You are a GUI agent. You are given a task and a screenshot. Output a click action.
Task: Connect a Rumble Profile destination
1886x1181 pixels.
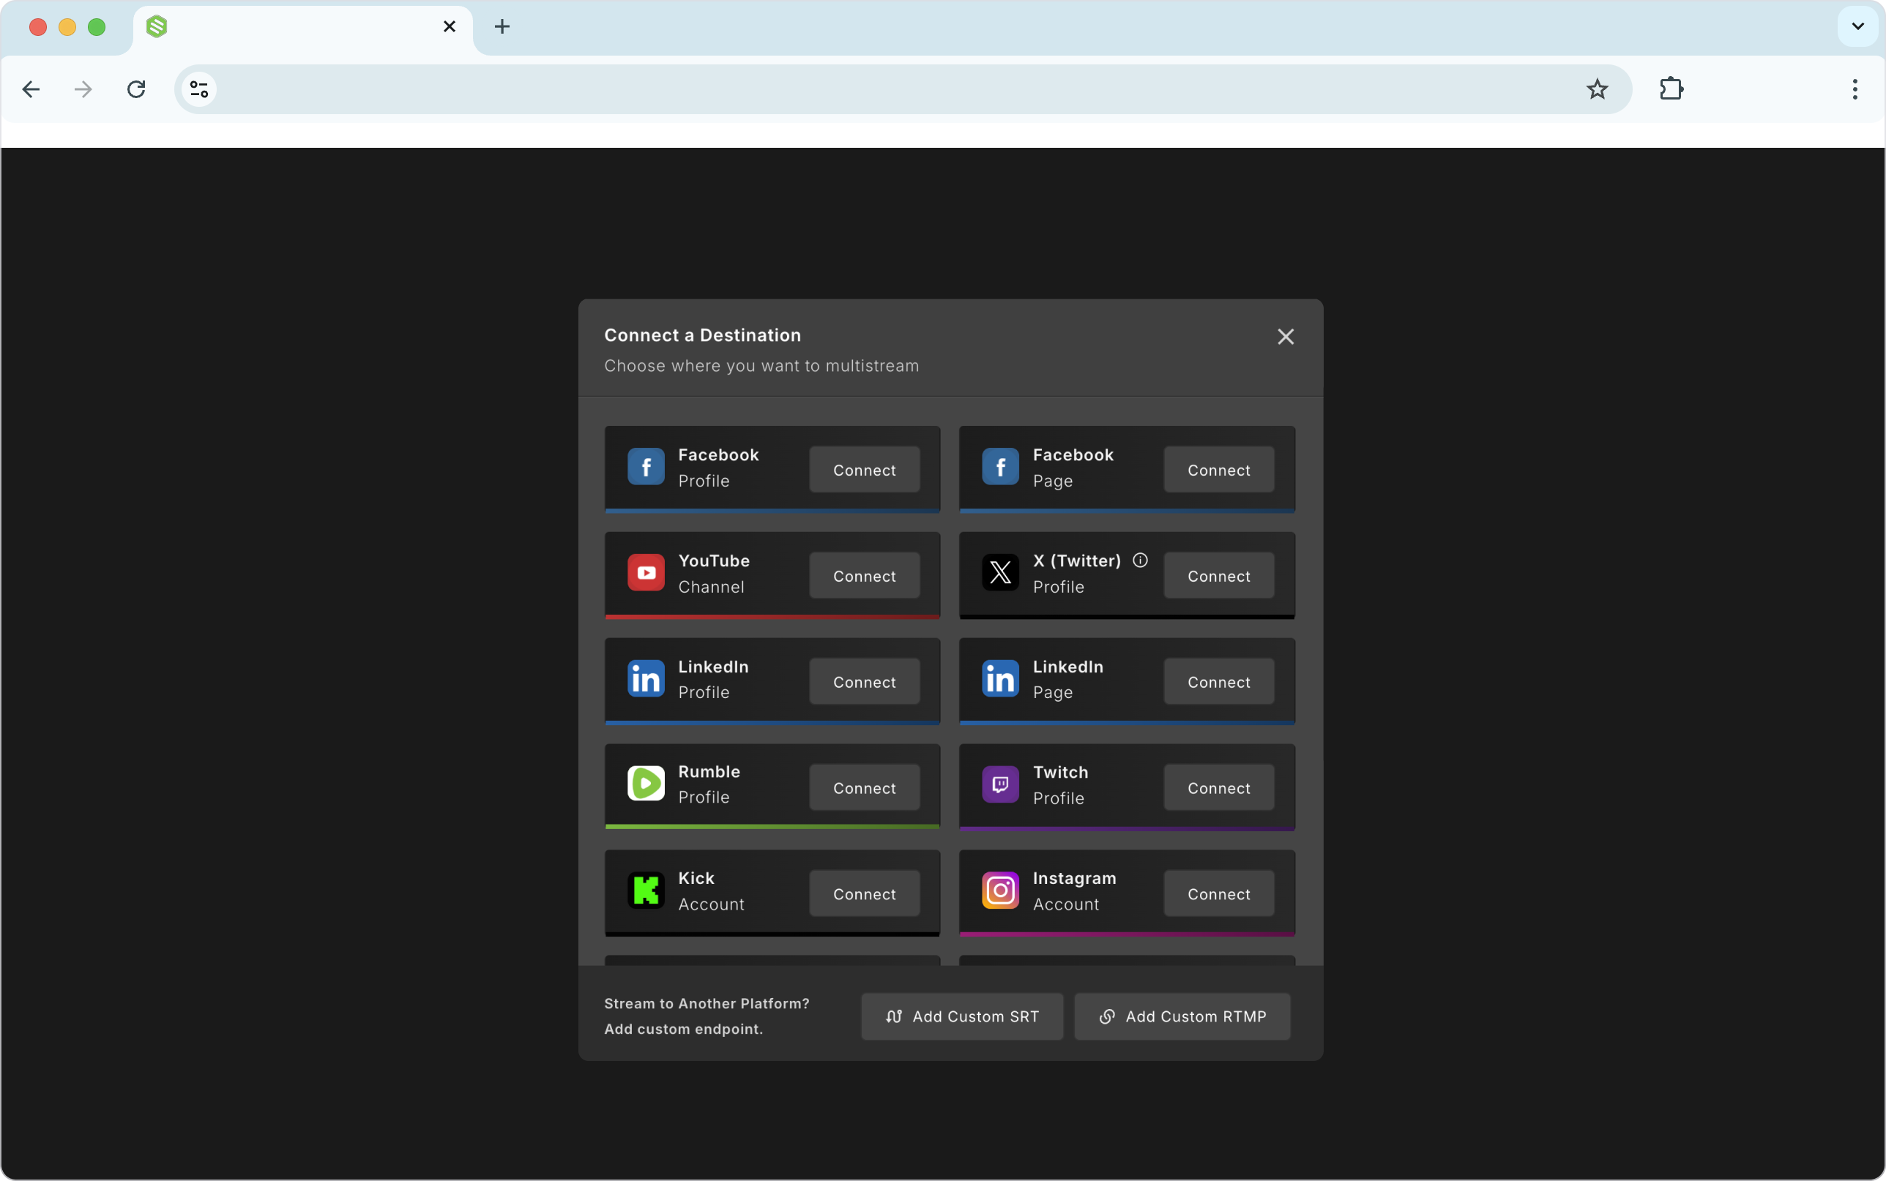(864, 787)
